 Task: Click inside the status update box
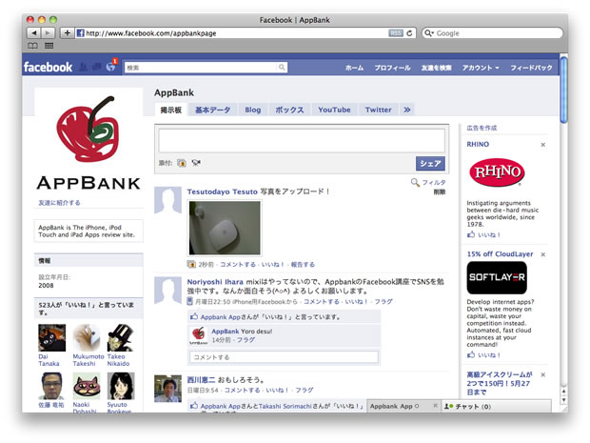302,140
